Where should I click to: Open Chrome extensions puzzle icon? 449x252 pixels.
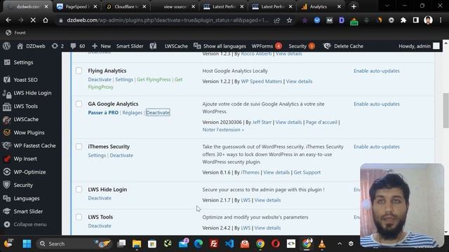click(x=403, y=20)
